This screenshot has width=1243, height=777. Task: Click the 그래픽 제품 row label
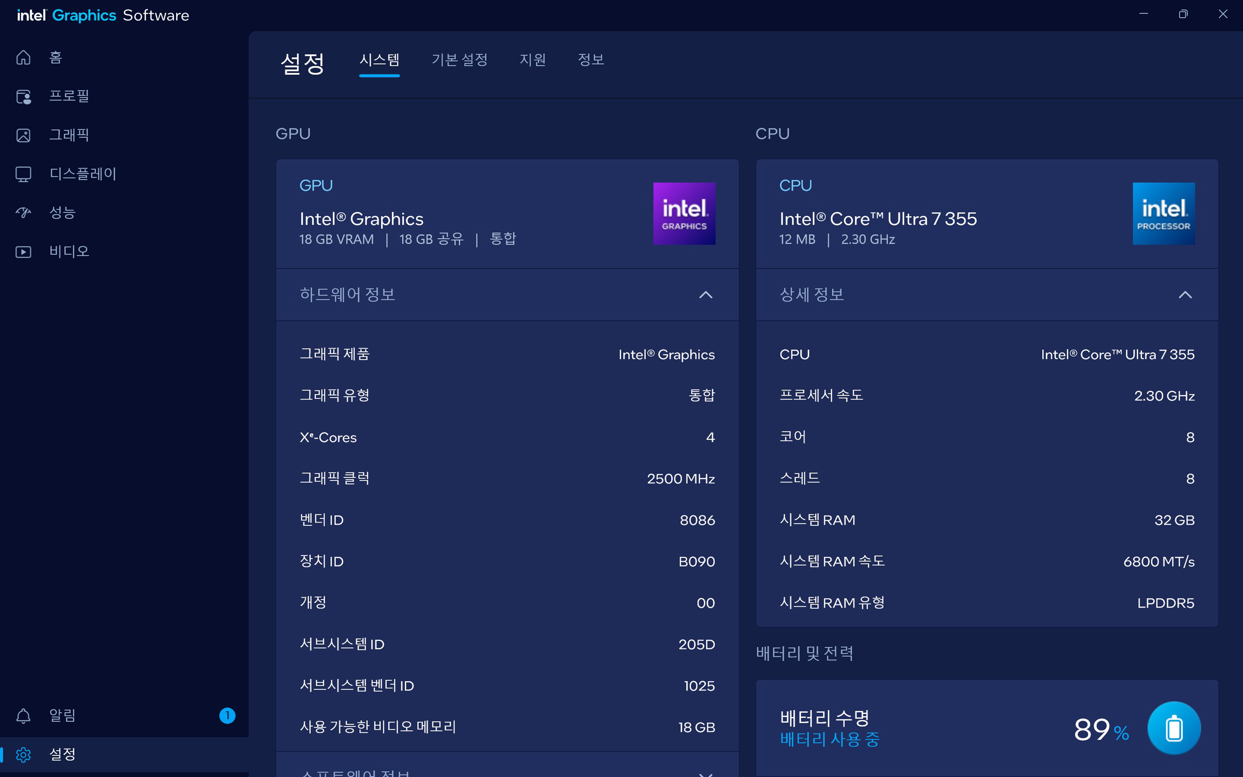(334, 354)
